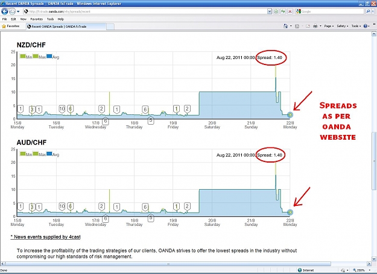Click the NZD/CHF chart heading

pos(31,45)
